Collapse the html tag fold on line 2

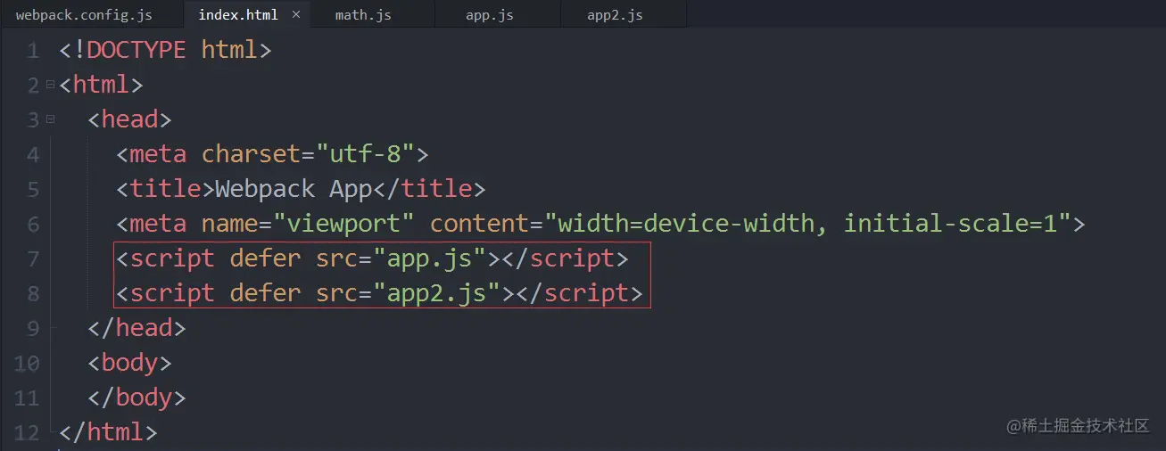point(50,85)
